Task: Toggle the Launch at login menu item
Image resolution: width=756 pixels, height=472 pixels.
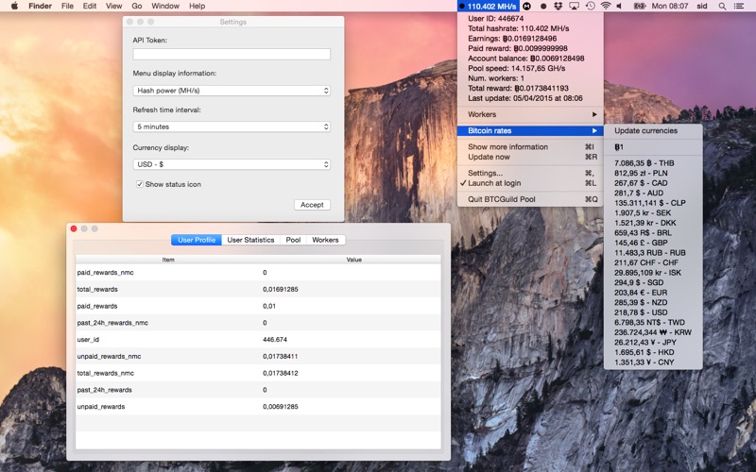Action: [530, 183]
